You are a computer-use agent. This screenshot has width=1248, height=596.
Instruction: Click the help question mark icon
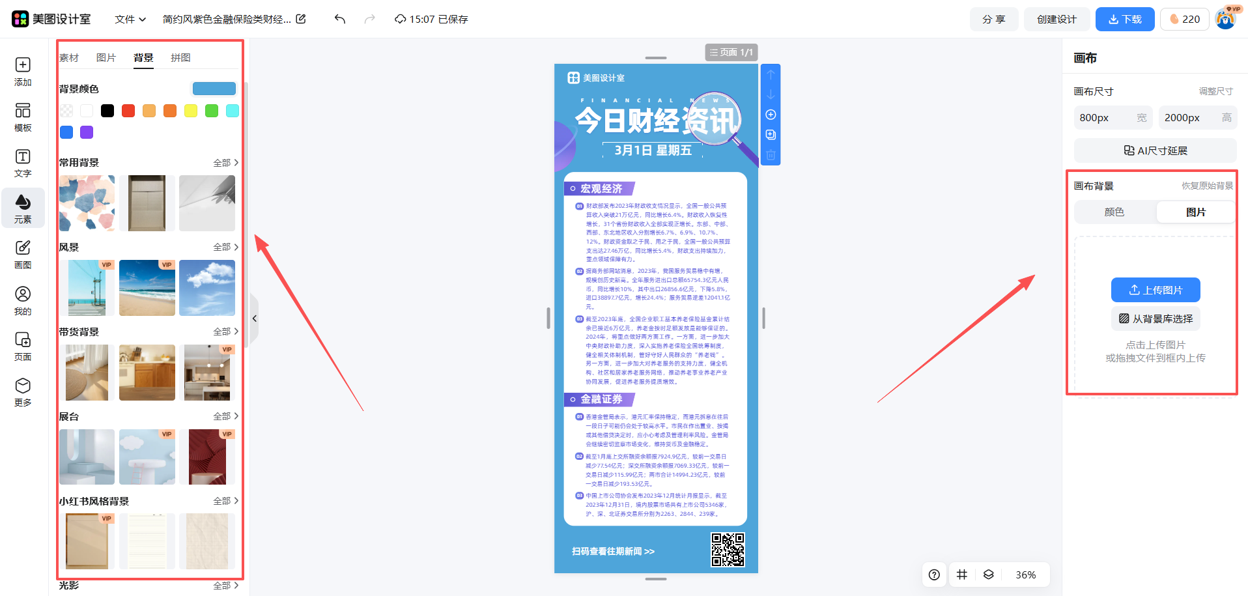[x=934, y=575]
